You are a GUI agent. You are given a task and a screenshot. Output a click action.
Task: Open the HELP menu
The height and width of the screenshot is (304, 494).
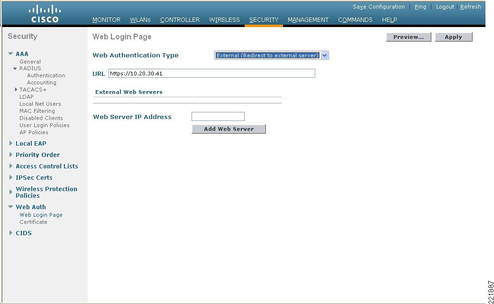(389, 20)
